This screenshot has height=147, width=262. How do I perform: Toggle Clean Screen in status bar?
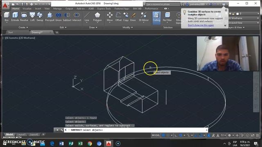(x=253, y=135)
